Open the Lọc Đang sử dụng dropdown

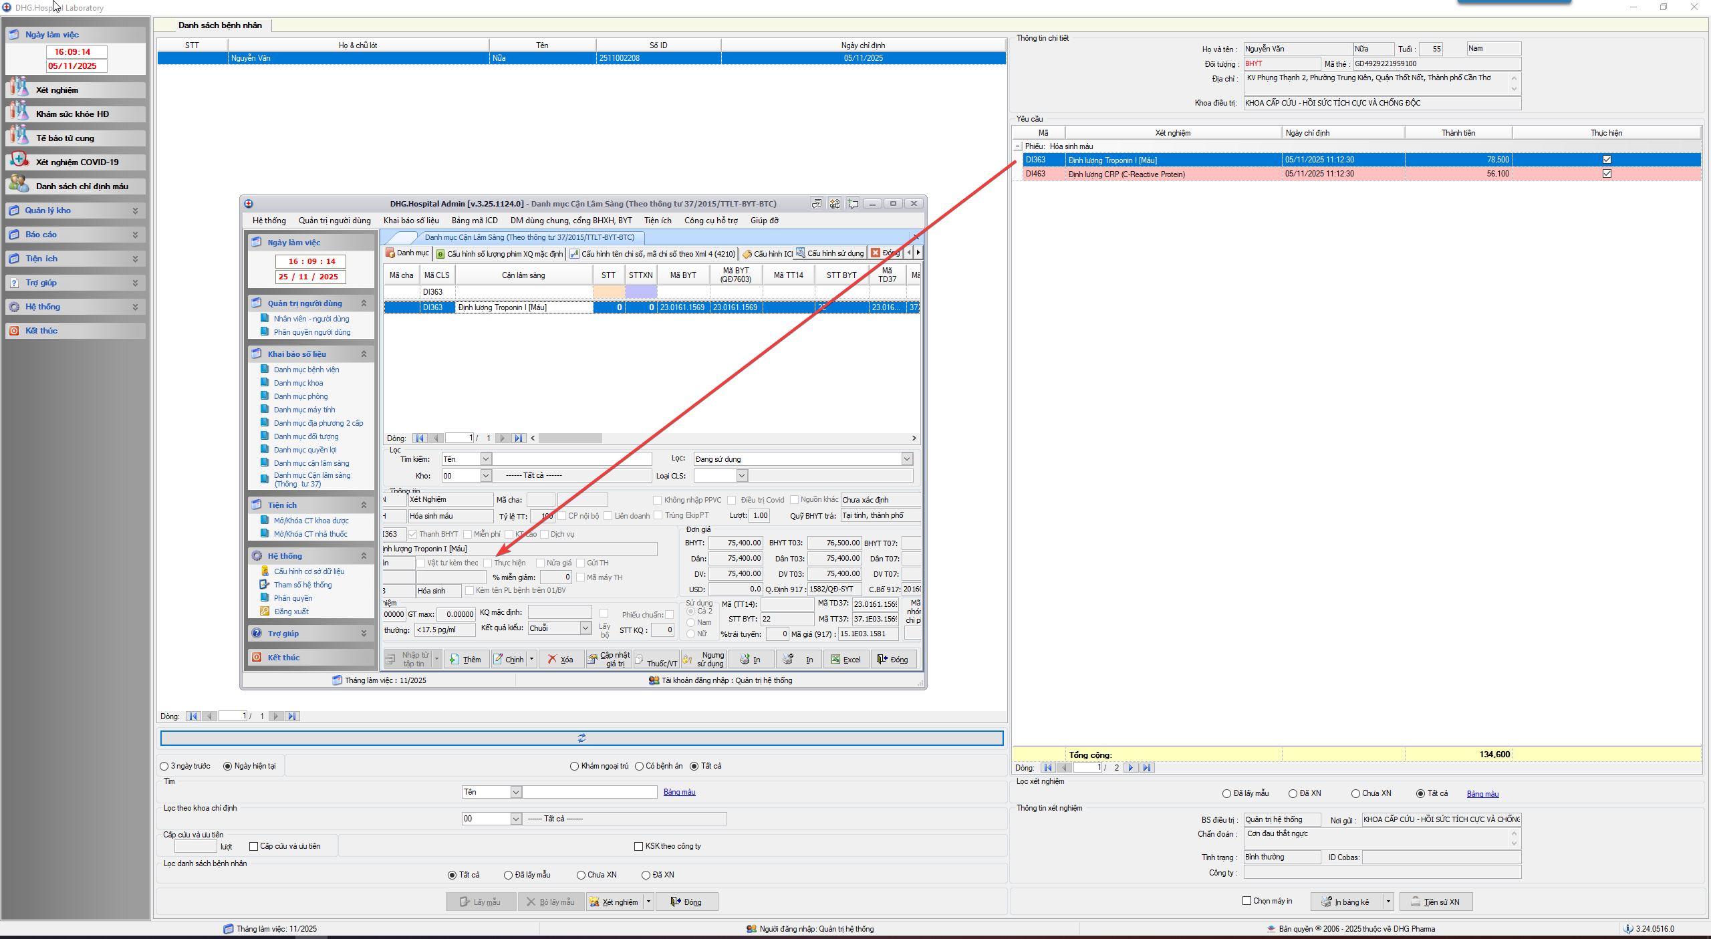click(907, 459)
